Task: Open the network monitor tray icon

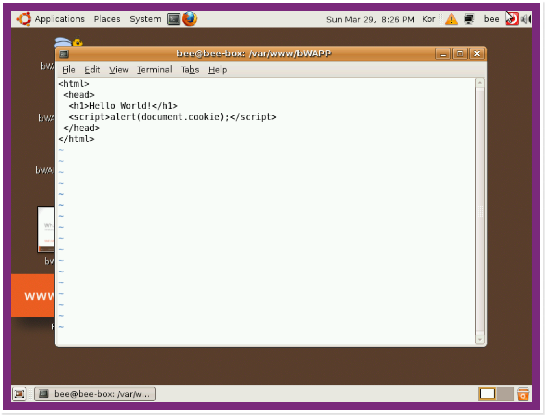Action: 469,19
